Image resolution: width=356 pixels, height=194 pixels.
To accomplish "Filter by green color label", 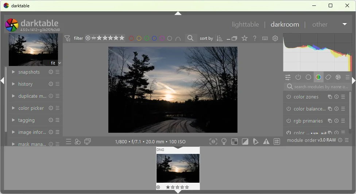I will coord(147,38).
